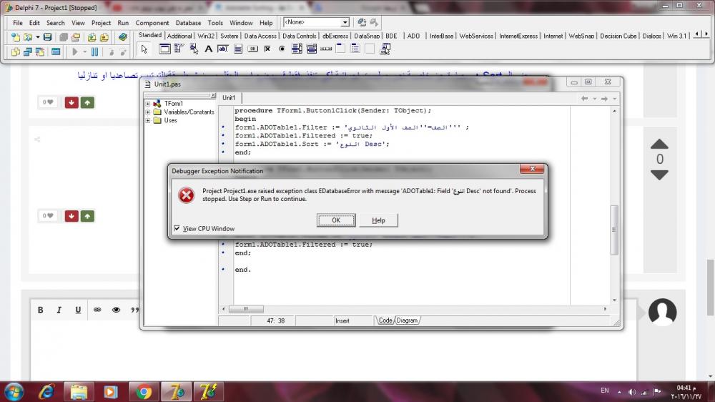Click Help in the exception dialog
Image resolution: width=715 pixels, height=402 pixels.
[x=378, y=220]
